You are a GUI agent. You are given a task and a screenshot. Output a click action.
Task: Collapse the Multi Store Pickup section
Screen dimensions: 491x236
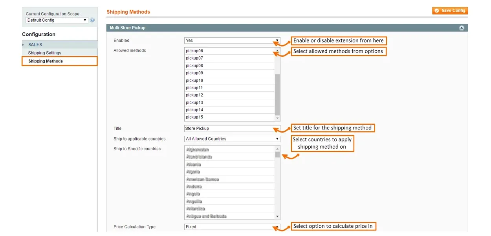pyautogui.click(x=462, y=28)
